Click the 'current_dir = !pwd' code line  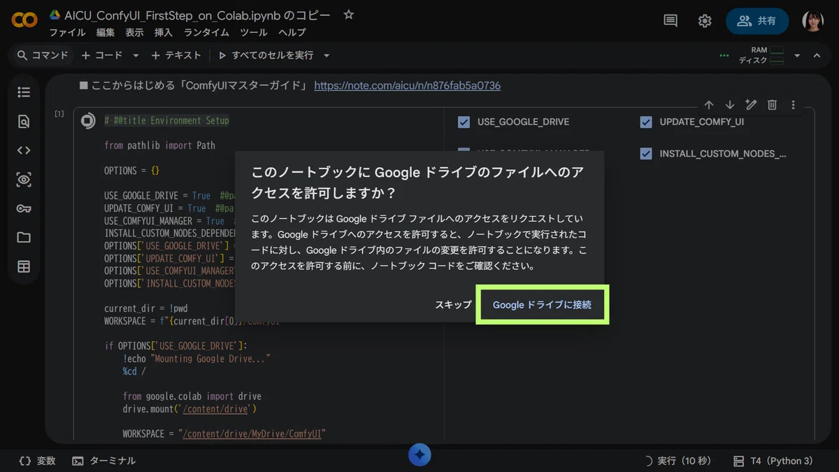pos(146,308)
